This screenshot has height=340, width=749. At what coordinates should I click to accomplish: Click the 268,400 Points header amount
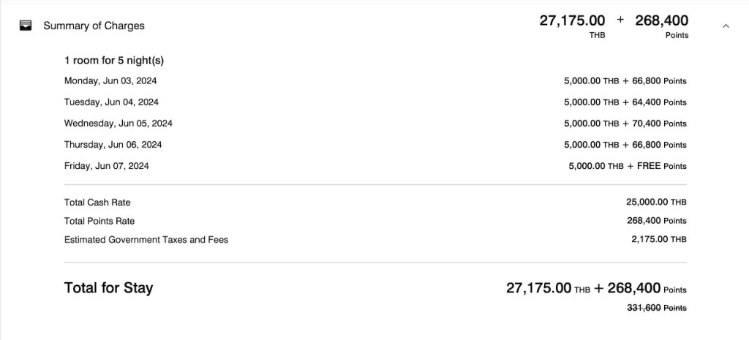pos(661,21)
